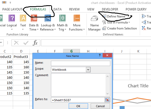Click the Refers to field

coord(78,100)
